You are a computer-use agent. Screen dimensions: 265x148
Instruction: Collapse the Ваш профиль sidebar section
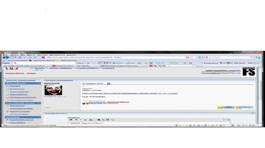(39, 117)
